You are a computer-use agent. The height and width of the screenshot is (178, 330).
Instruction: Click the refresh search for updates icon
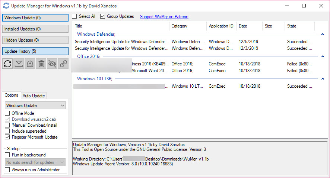(7, 64)
